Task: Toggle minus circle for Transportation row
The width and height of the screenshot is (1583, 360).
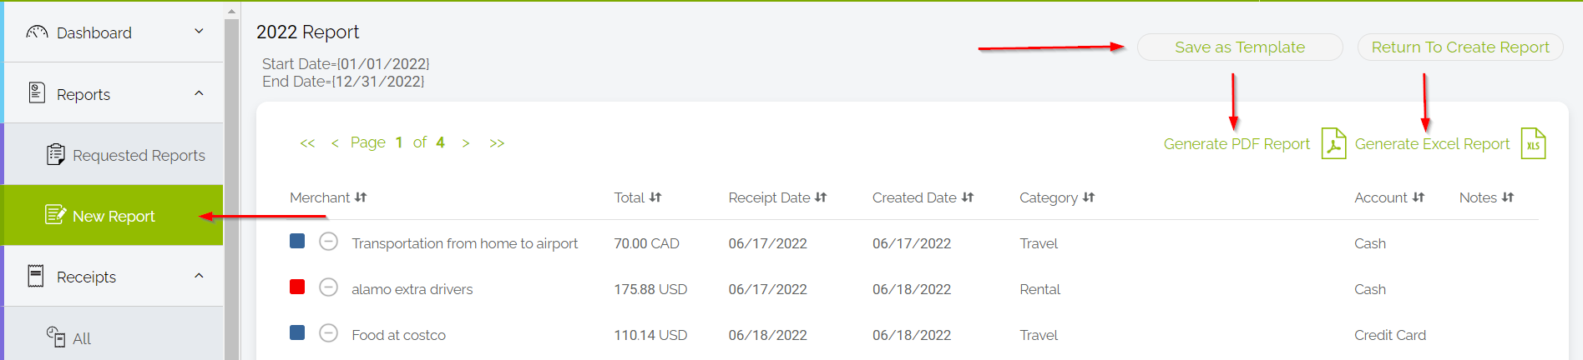Action: 329,242
